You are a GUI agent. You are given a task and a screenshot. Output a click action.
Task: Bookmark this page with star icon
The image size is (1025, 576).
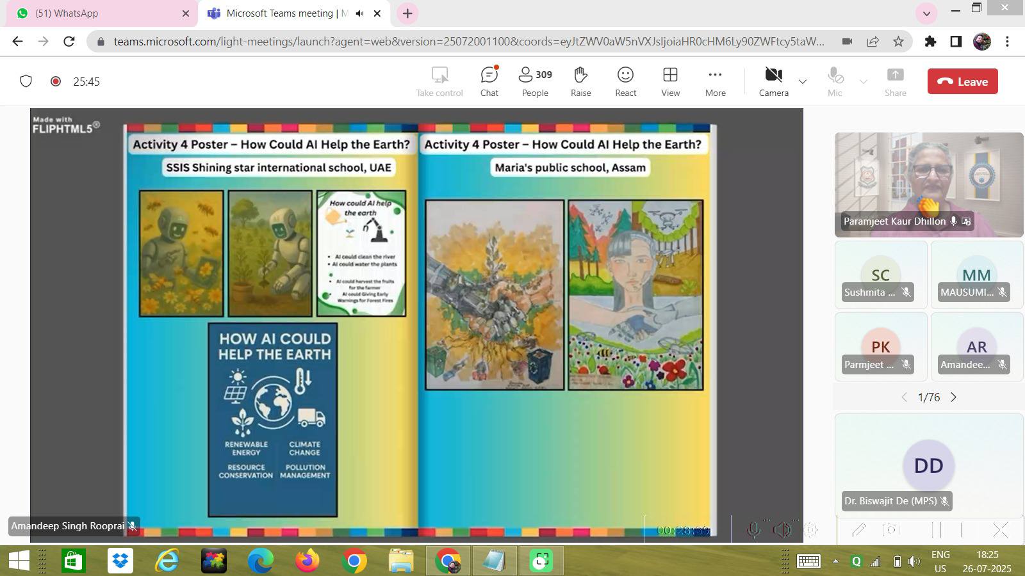tap(898, 42)
